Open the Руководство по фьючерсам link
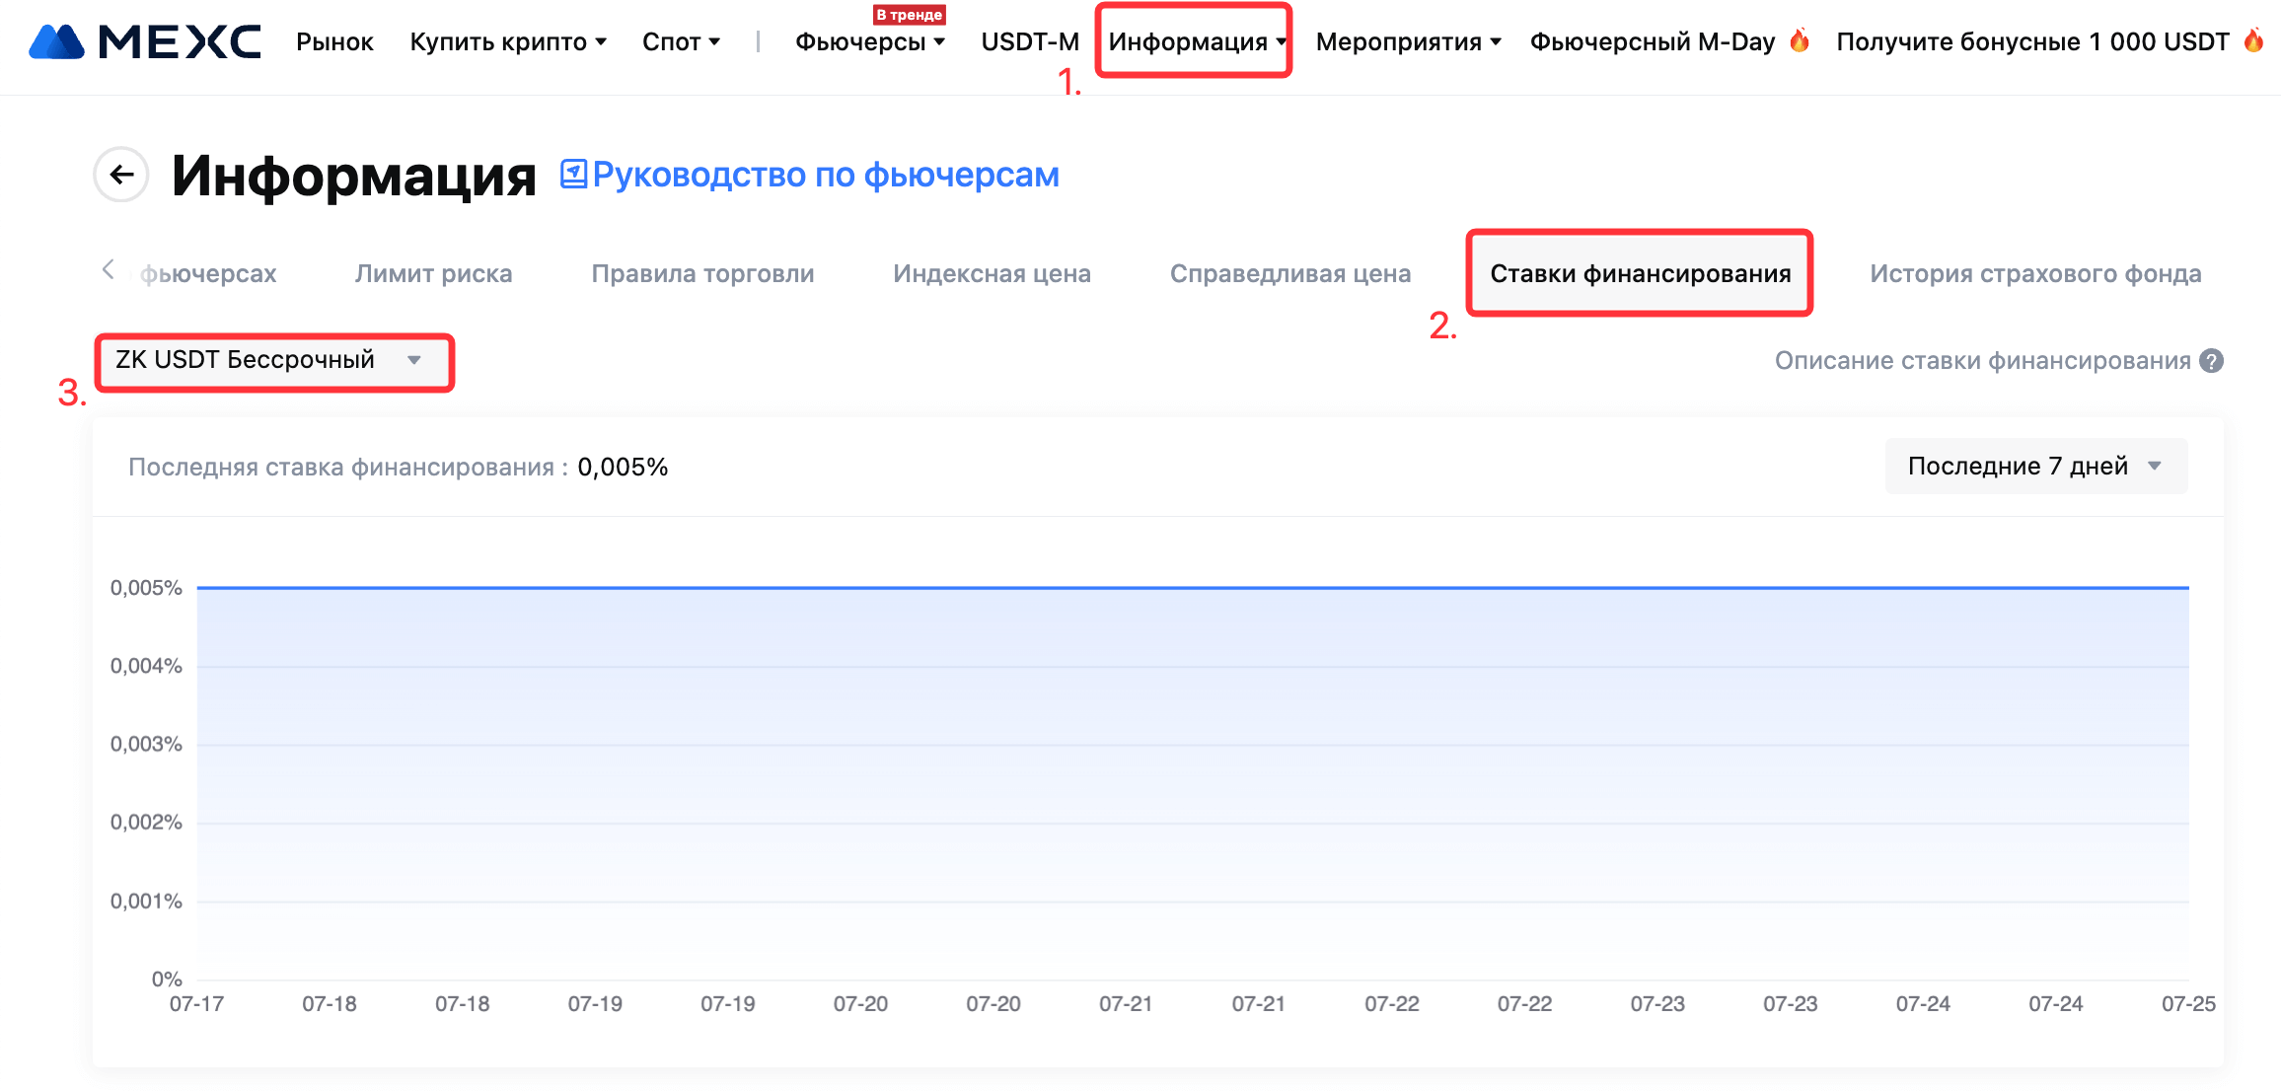This screenshot has width=2281, height=1091. coord(825,175)
